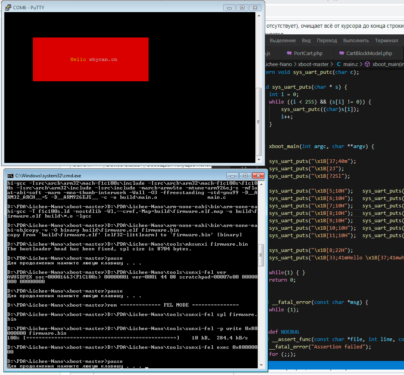Click cmd.exe scrollbar up arrow
Viewport: 404px width, 375px height.
261,184
